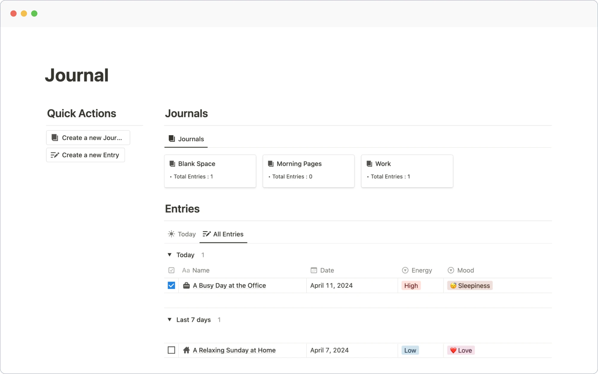Uncheck the Busy Day at the Office checkbox
The height and width of the screenshot is (374, 598).
point(171,285)
